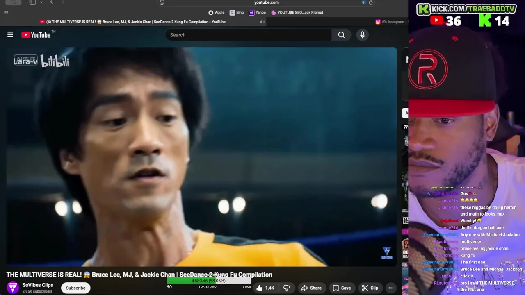Click the video player to pause playback
The height and width of the screenshot is (295, 525).
(x=201, y=157)
